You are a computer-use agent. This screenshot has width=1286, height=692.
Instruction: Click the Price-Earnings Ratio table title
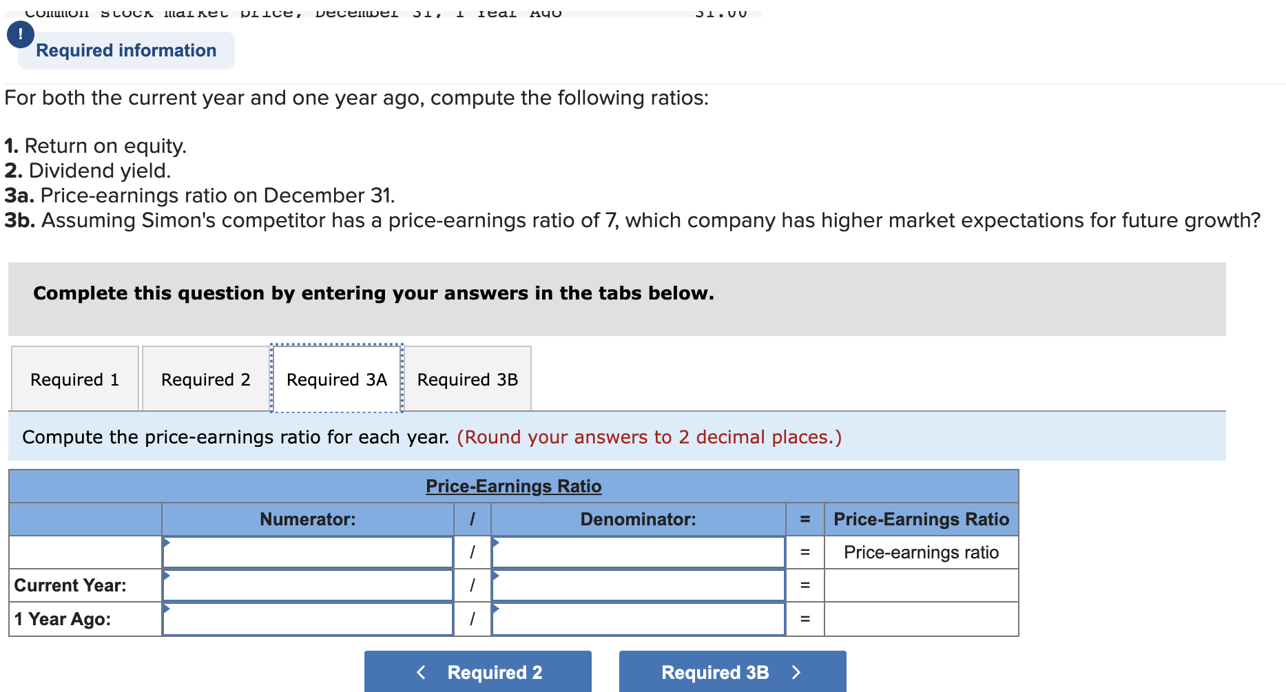point(514,486)
